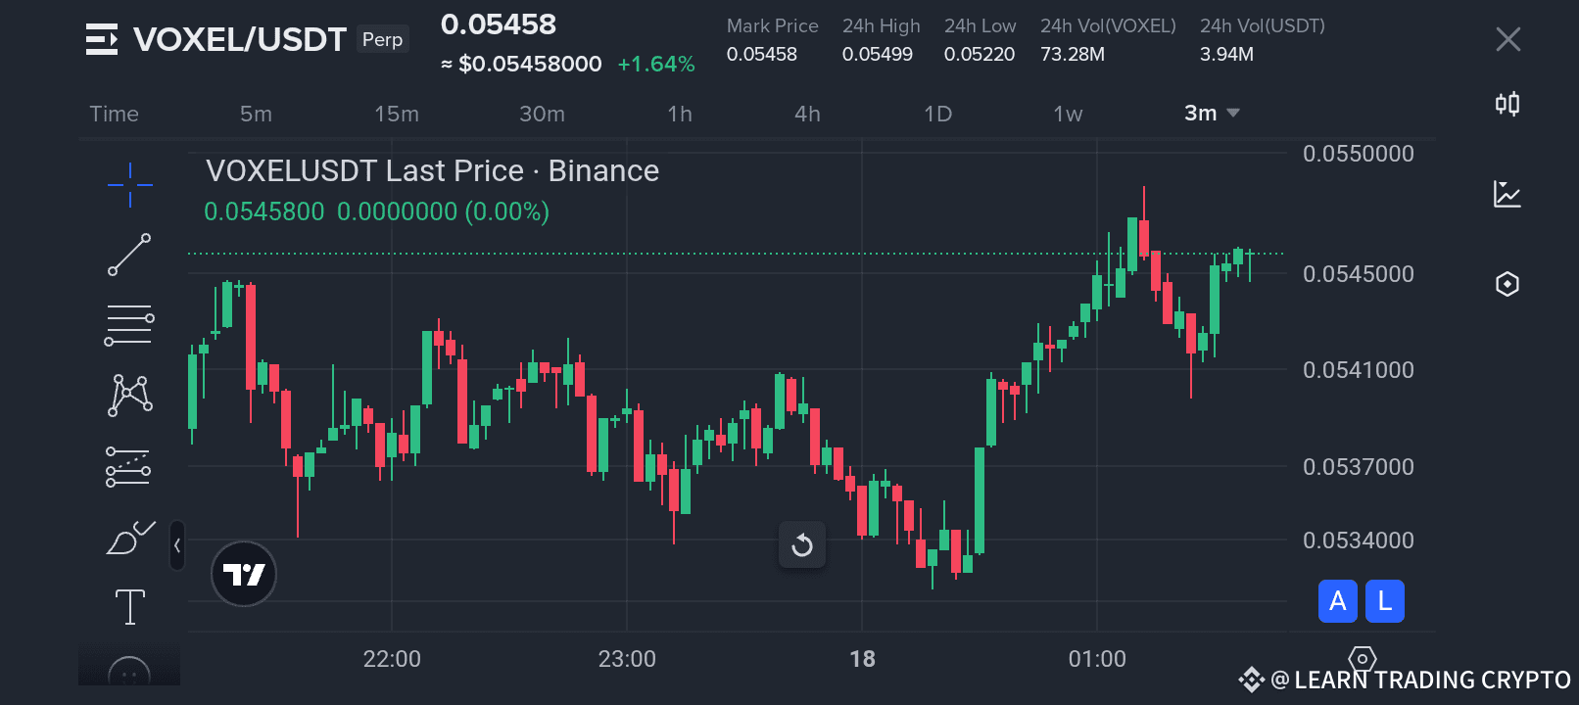1579x705 pixels.
Task: Click the date label 18 on time axis
Action: click(x=862, y=659)
